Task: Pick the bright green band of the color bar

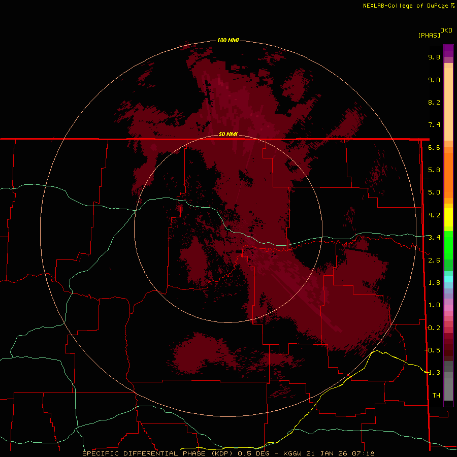Action: point(448,246)
